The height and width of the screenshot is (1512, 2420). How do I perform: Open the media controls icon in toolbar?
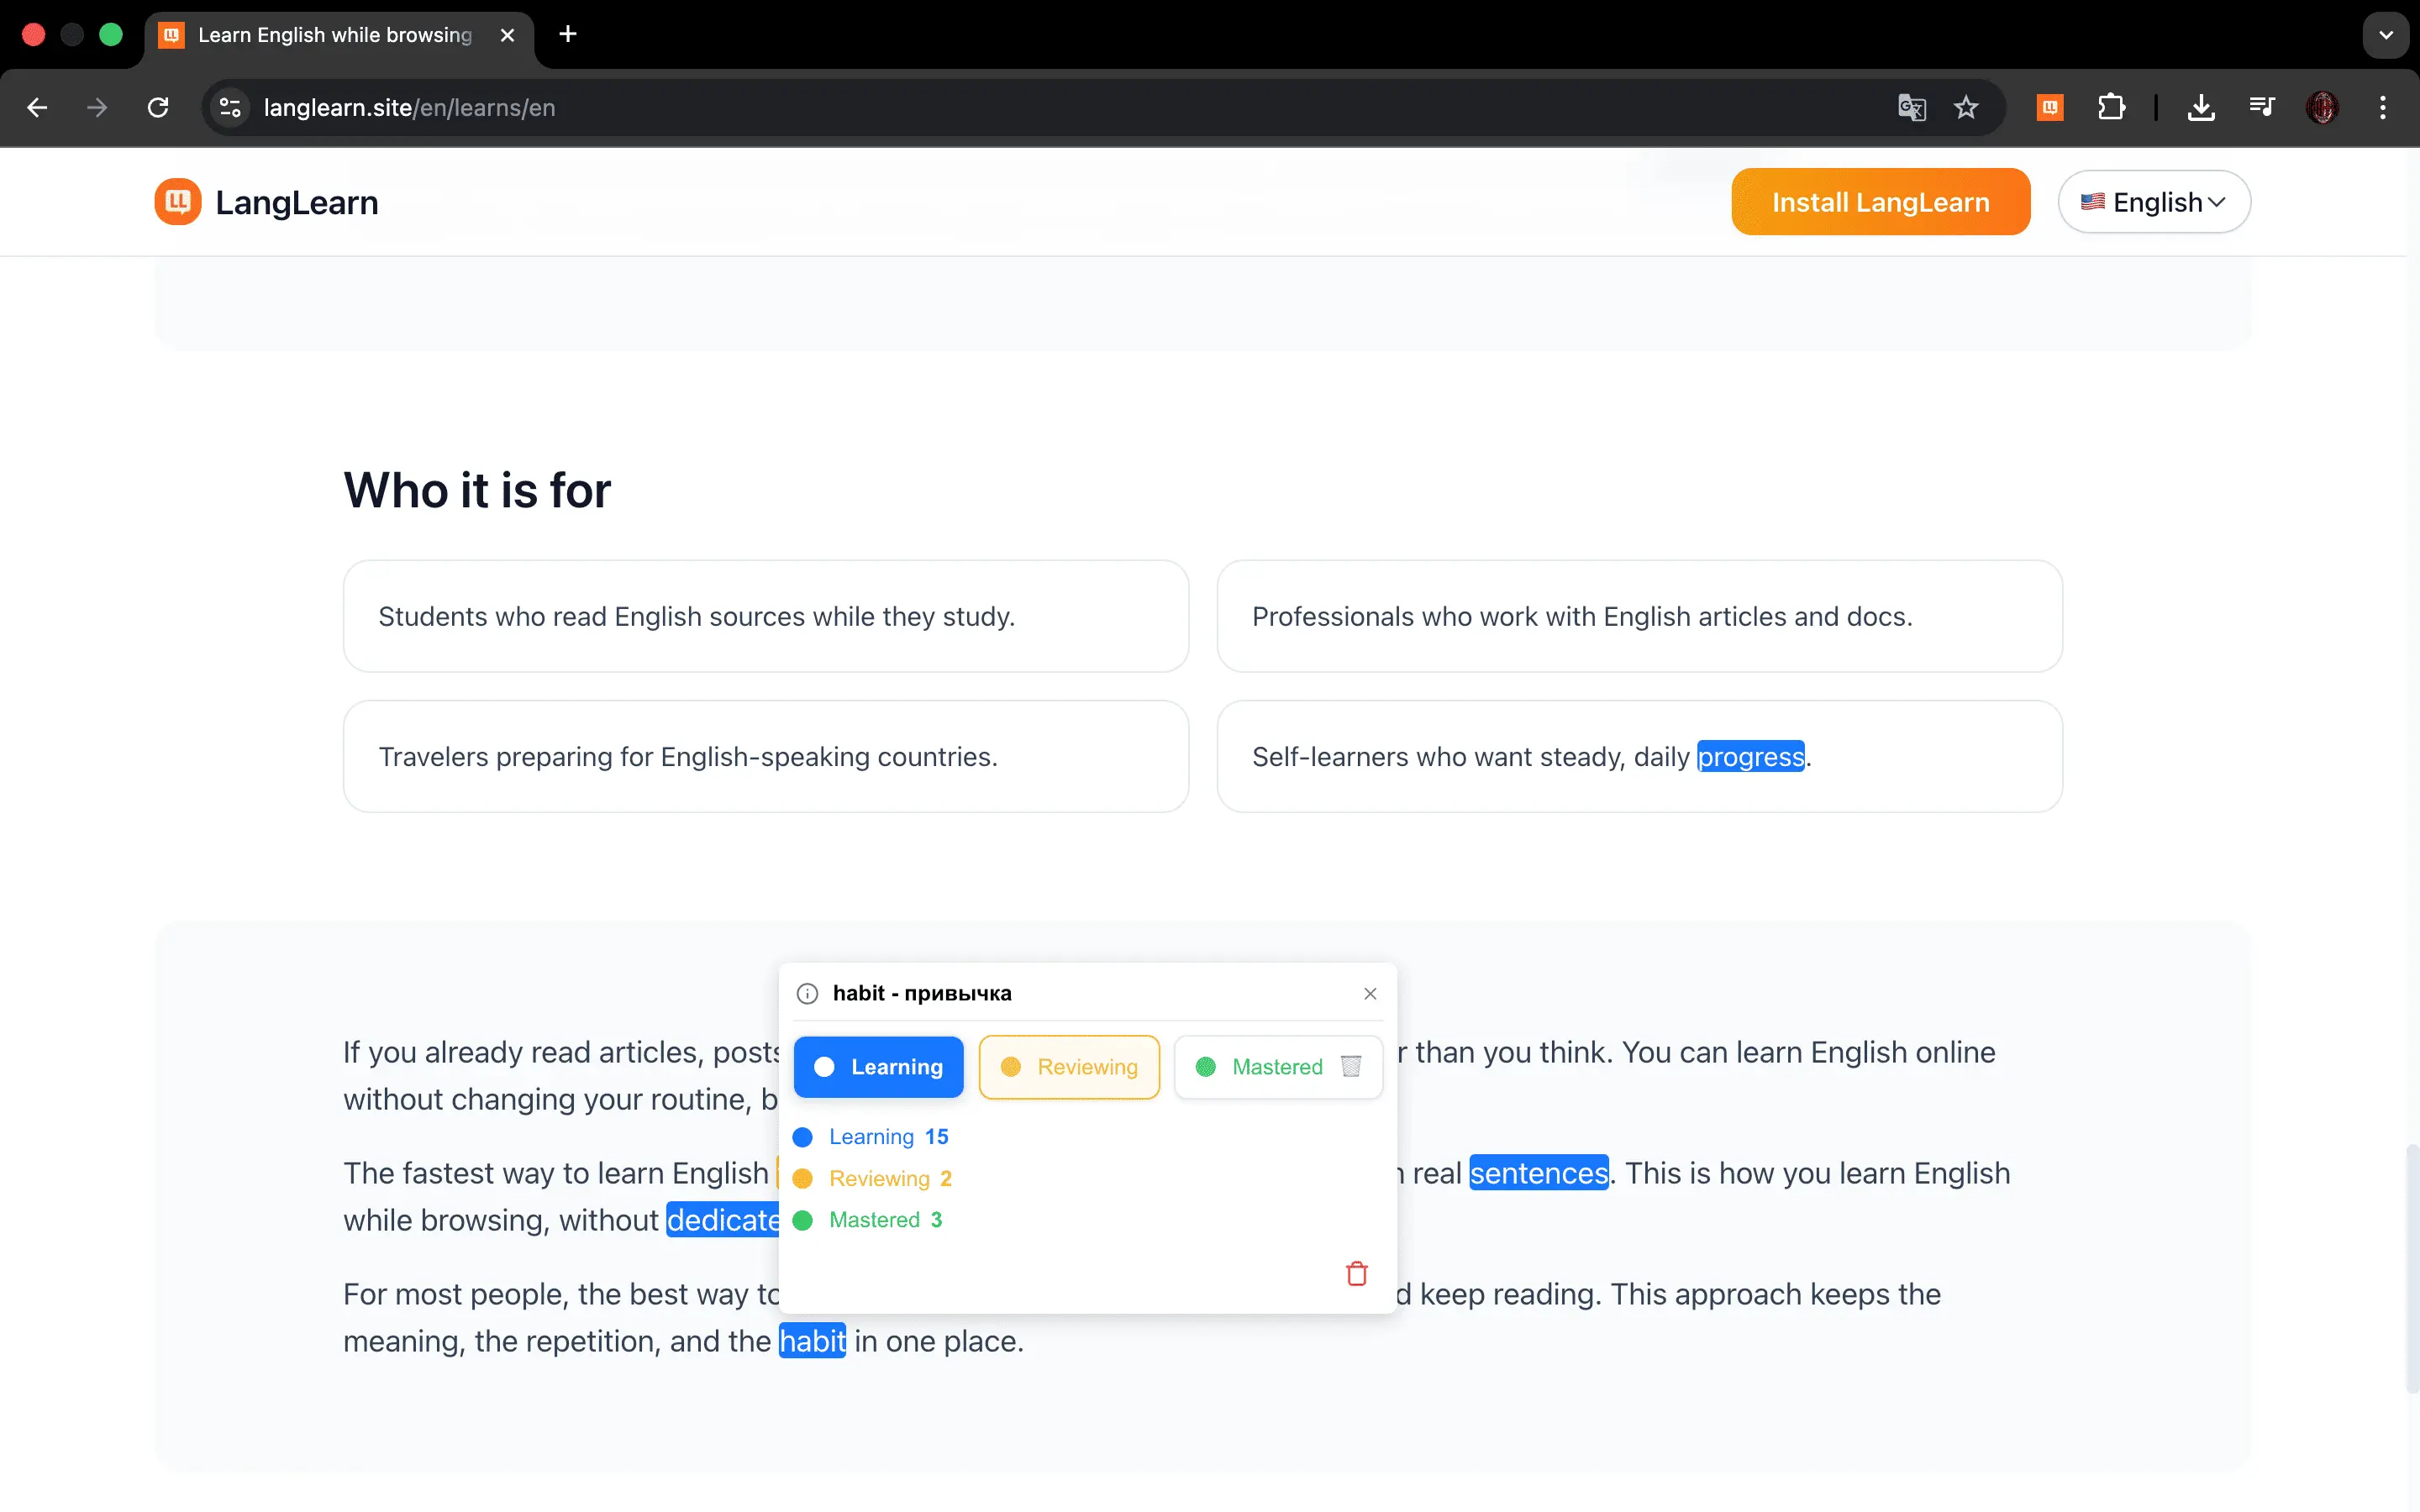2261,107
